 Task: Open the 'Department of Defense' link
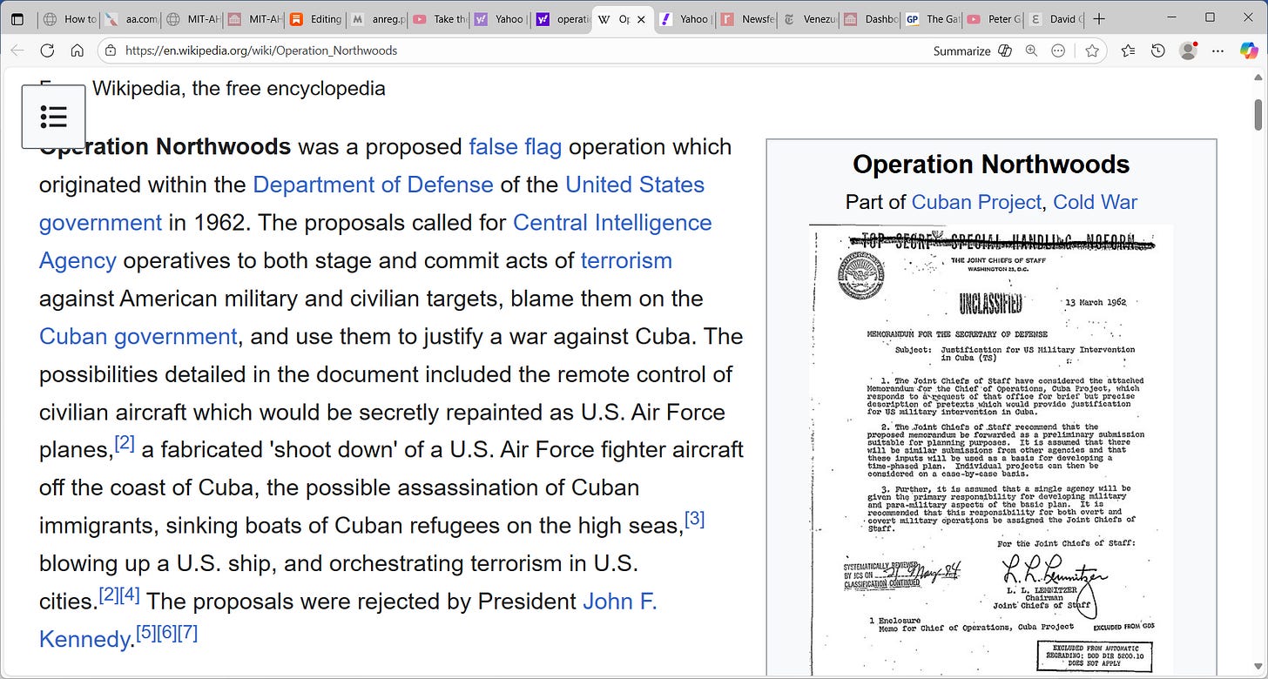pos(373,185)
